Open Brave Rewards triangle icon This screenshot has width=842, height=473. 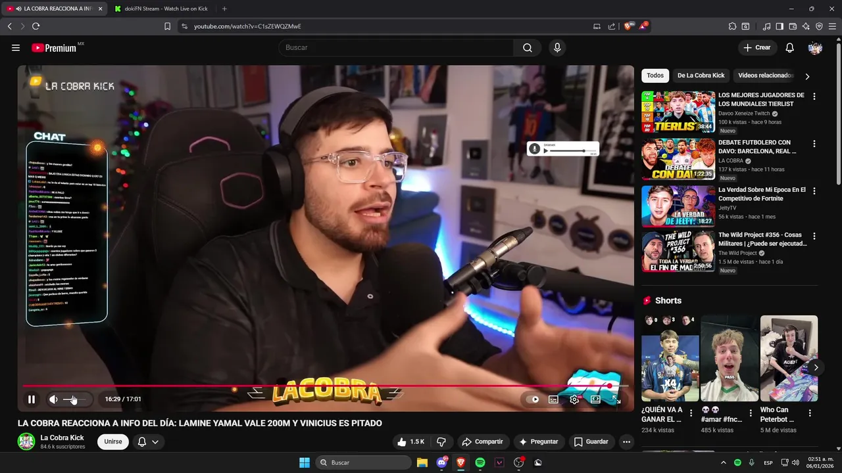(643, 26)
